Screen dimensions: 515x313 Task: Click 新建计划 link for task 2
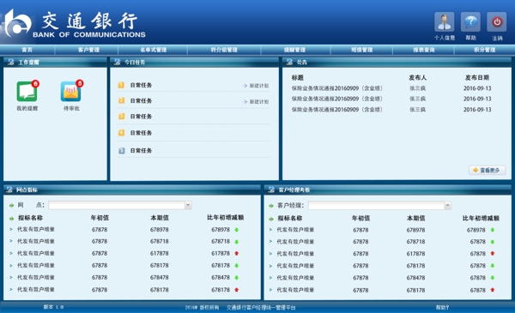tap(256, 102)
